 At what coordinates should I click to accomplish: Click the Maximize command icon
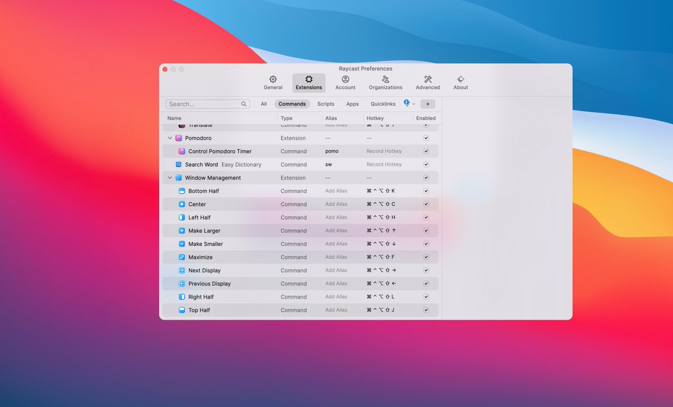182,257
